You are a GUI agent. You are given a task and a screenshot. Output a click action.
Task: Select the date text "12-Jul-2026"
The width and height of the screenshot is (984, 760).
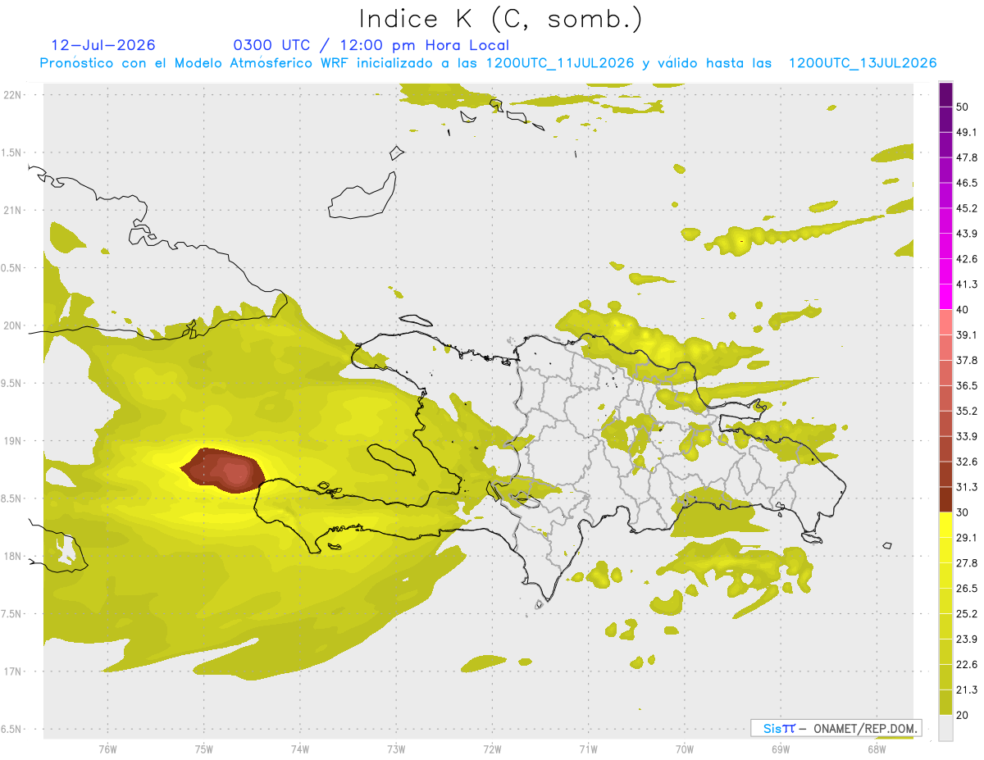coord(103,45)
